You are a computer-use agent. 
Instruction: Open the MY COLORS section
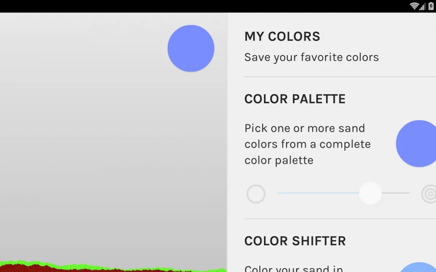point(282,36)
